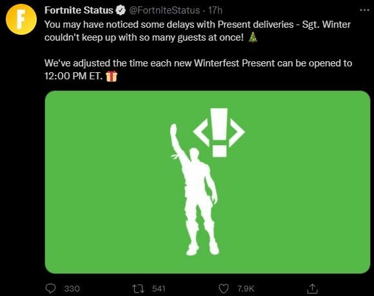Click the saluting soldier silhouette in the image

(194, 190)
